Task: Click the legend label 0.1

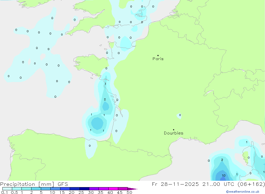Action: pos(5,192)
